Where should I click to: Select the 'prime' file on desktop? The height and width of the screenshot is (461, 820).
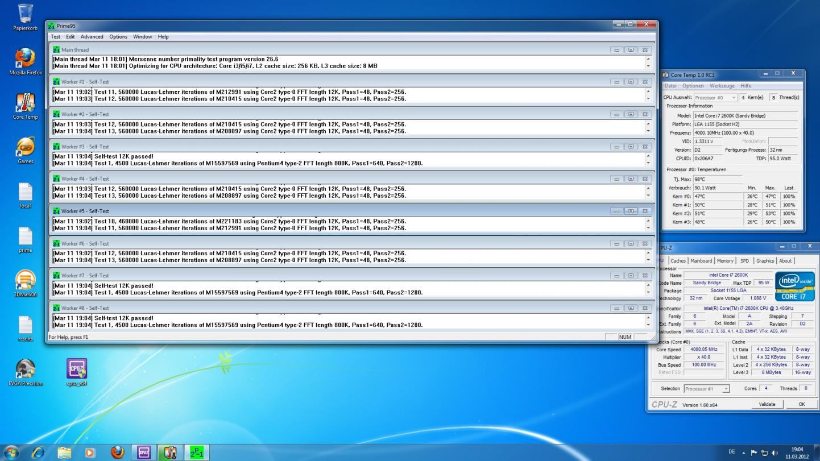(26, 239)
